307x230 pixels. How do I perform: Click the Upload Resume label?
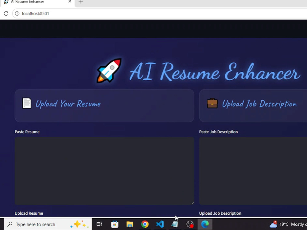(29, 213)
